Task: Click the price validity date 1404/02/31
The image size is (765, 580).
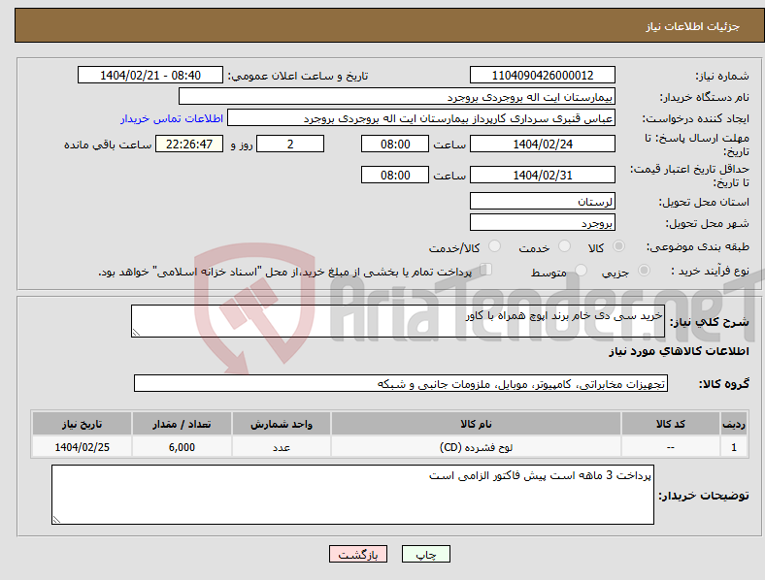Action: (542, 175)
